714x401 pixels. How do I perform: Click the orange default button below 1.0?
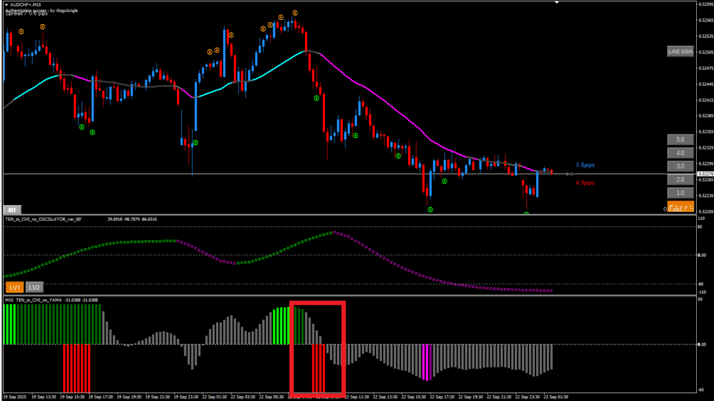680,206
